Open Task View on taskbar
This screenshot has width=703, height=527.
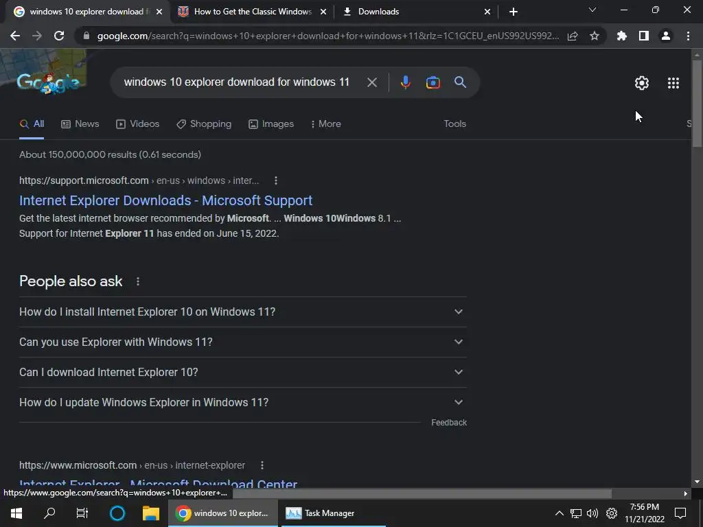pyautogui.click(x=82, y=513)
